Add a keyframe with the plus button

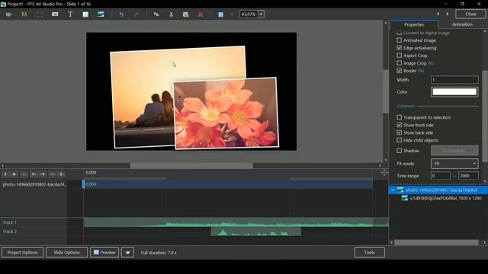click(61, 174)
